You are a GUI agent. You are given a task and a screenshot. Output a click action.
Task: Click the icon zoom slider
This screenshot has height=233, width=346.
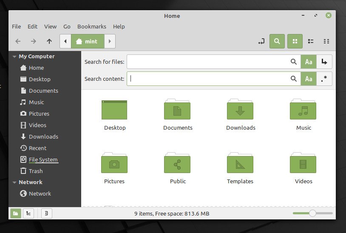[x=313, y=213]
